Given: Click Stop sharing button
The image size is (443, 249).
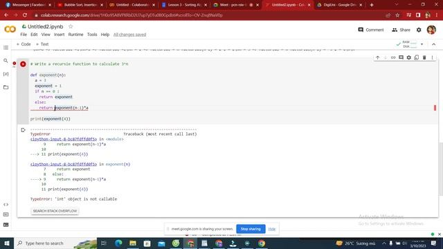Looking at the screenshot, I should coord(251,229).
